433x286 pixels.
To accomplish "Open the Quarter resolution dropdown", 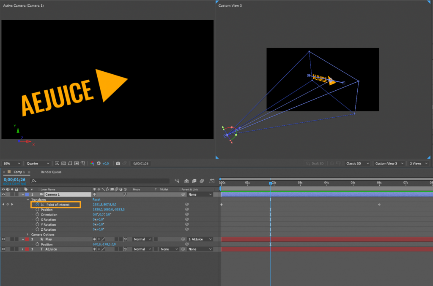I will pos(37,163).
